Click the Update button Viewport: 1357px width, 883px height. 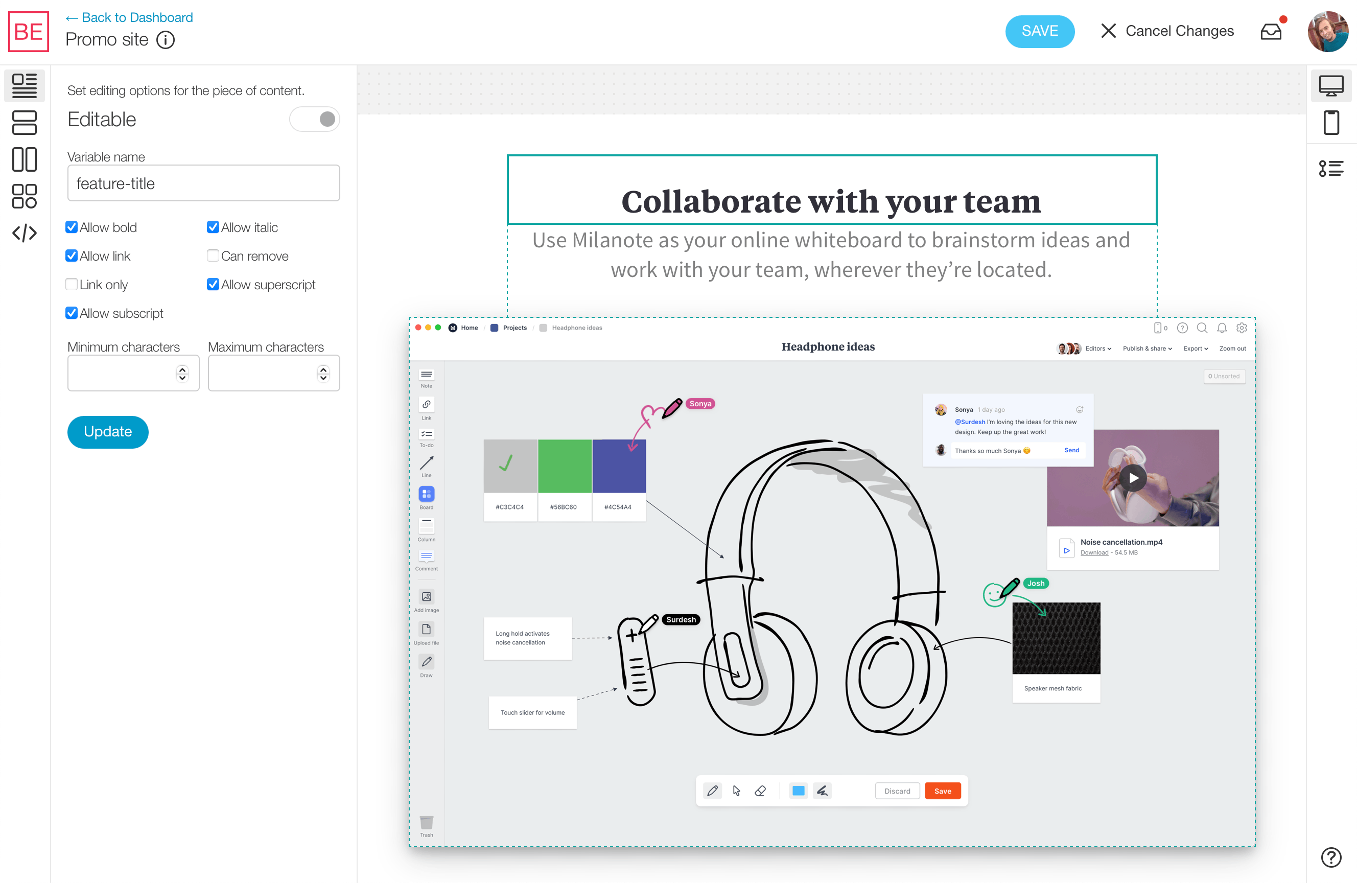pyautogui.click(x=108, y=432)
